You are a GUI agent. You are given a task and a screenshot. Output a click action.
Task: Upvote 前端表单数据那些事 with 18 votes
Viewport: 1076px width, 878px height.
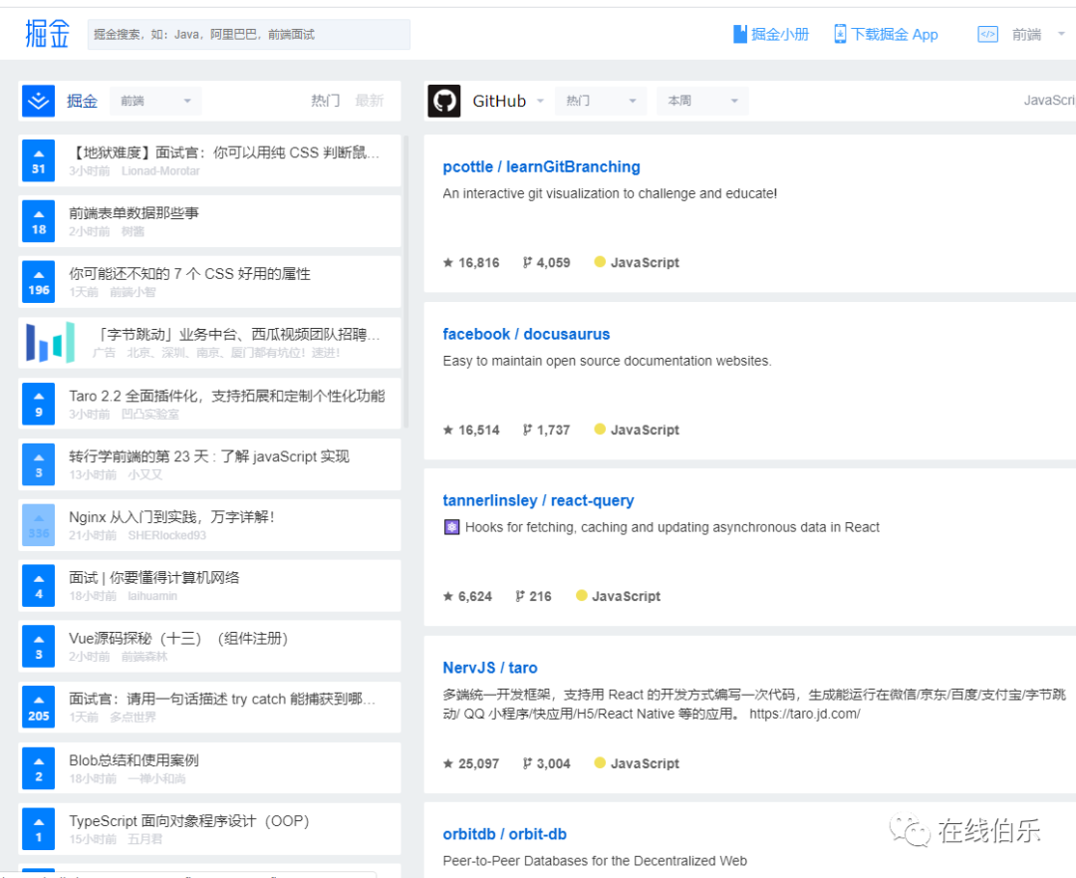pyautogui.click(x=39, y=221)
